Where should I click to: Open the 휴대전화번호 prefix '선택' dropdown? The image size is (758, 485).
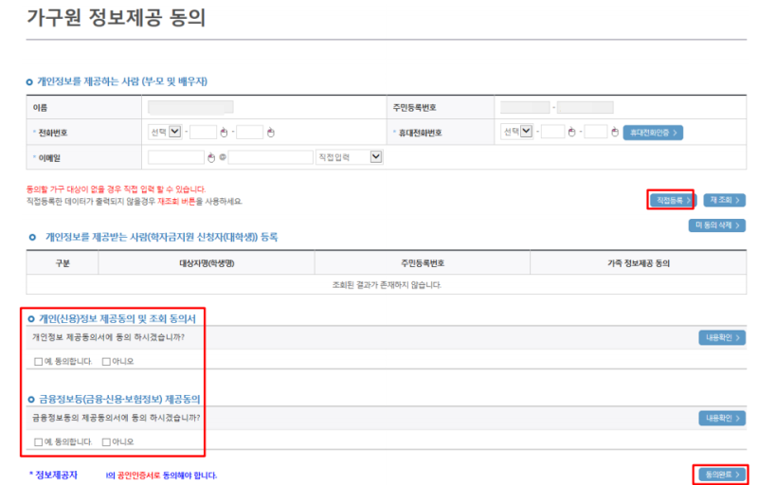tap(516, 132)
